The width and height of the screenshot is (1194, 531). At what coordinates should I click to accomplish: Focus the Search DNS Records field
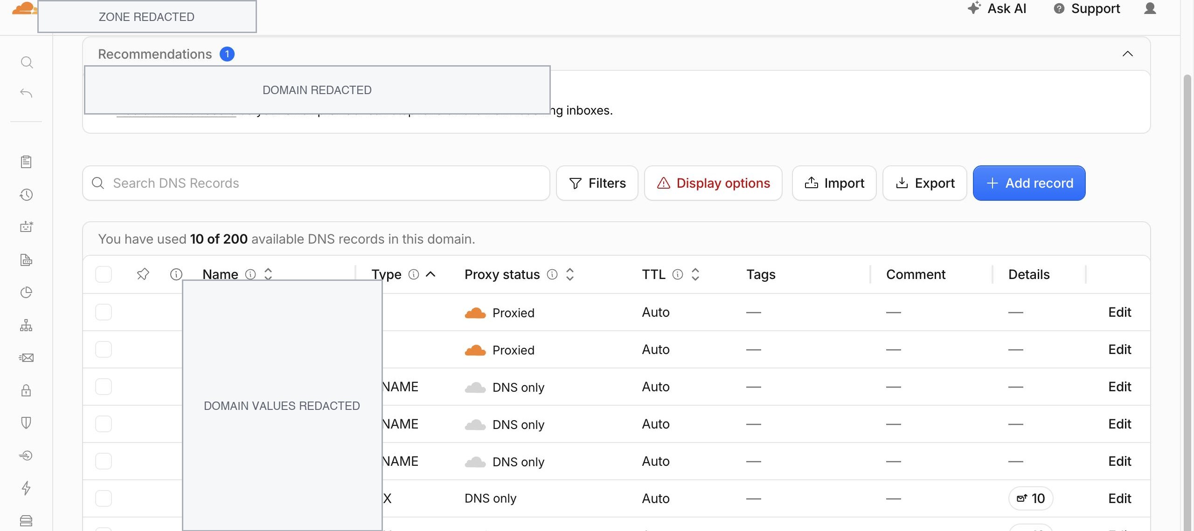316,183
